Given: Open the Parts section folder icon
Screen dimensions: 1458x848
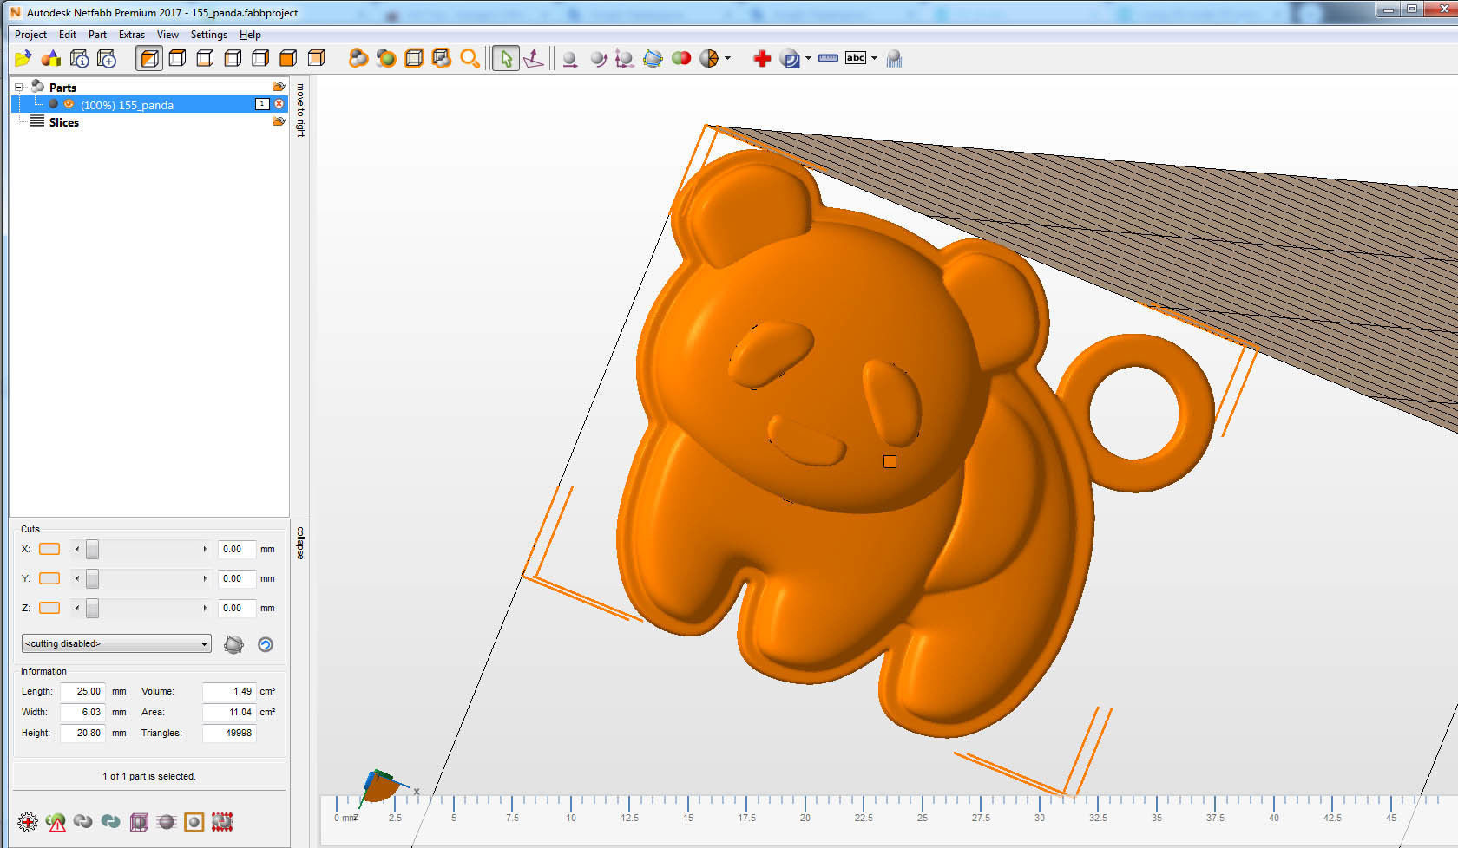Looking at the screenshot, I should (x=279, y=87).
